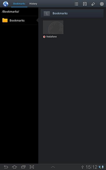The height and width of the screenshot is (170, 106).
Task: Open the Bookmarks tab
Action: pyautogui.click(x=19, y=4)
